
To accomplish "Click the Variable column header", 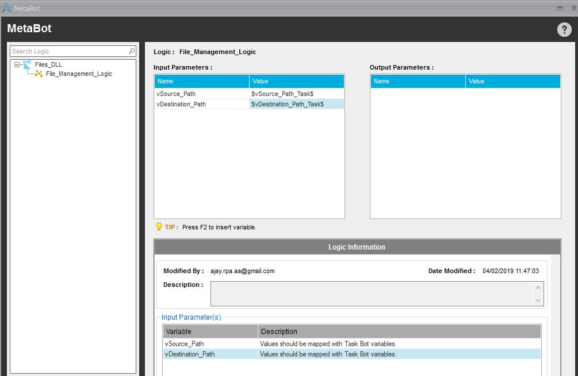I will 210,332.
